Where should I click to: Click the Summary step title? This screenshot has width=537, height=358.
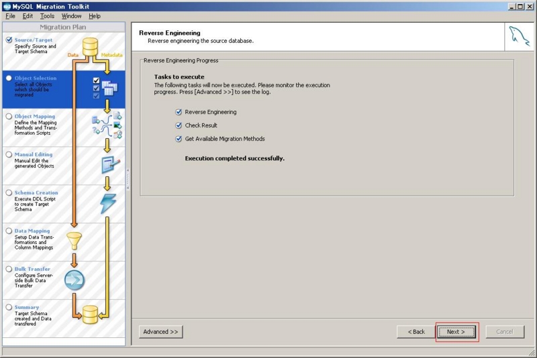(27, 308)
